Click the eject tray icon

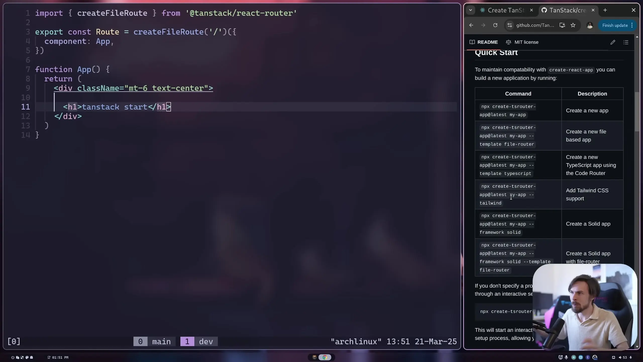tap(574, 357)
